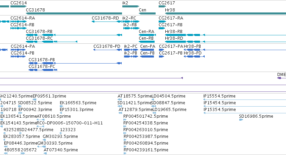Click protein label CG2614-PA
Viewport: 286px width, 155px height.
coord(23,46)
